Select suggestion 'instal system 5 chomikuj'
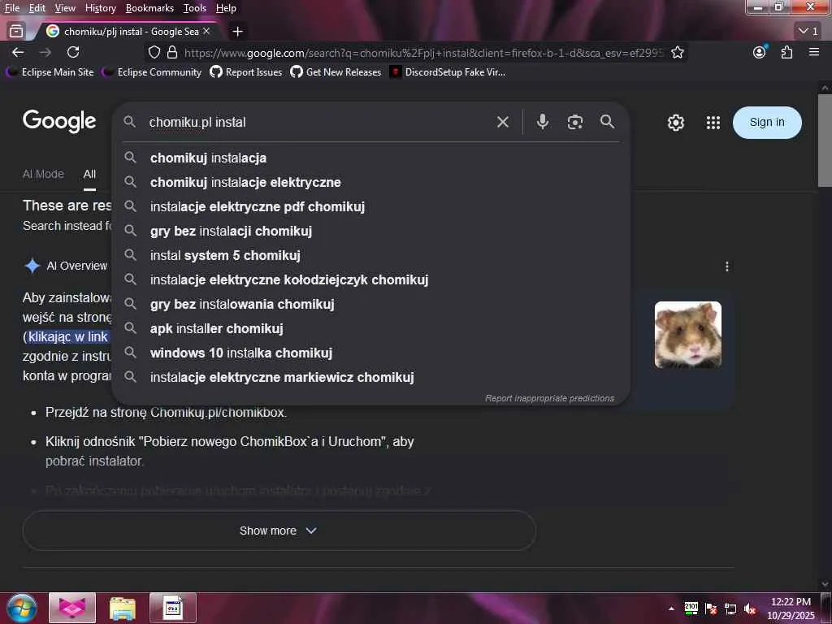The width and height of the screenshot is (832, 624). pyautogui.click(x=370, y=256)
